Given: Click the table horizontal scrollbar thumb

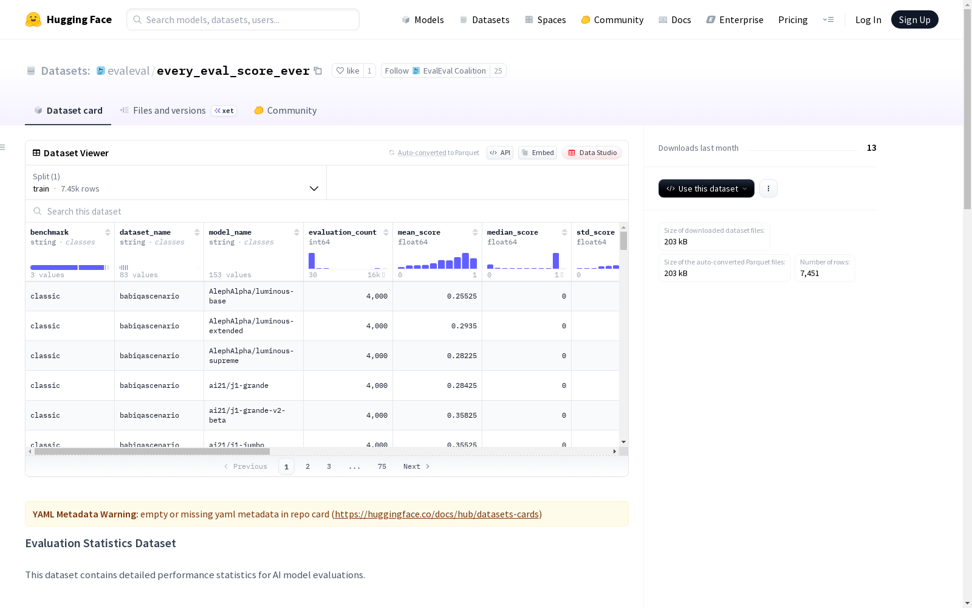Looking at the screenshot, I should [x=152, y=451].
